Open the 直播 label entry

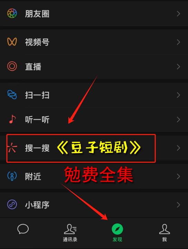[x=33, y=67]
